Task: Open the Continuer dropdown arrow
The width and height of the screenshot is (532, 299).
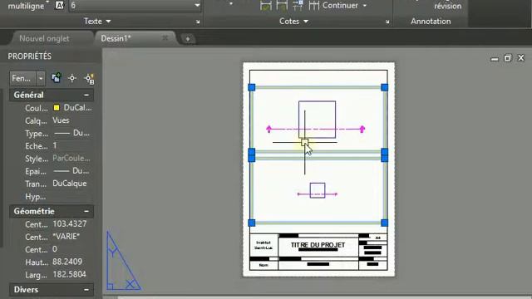Action: point(365,6)
